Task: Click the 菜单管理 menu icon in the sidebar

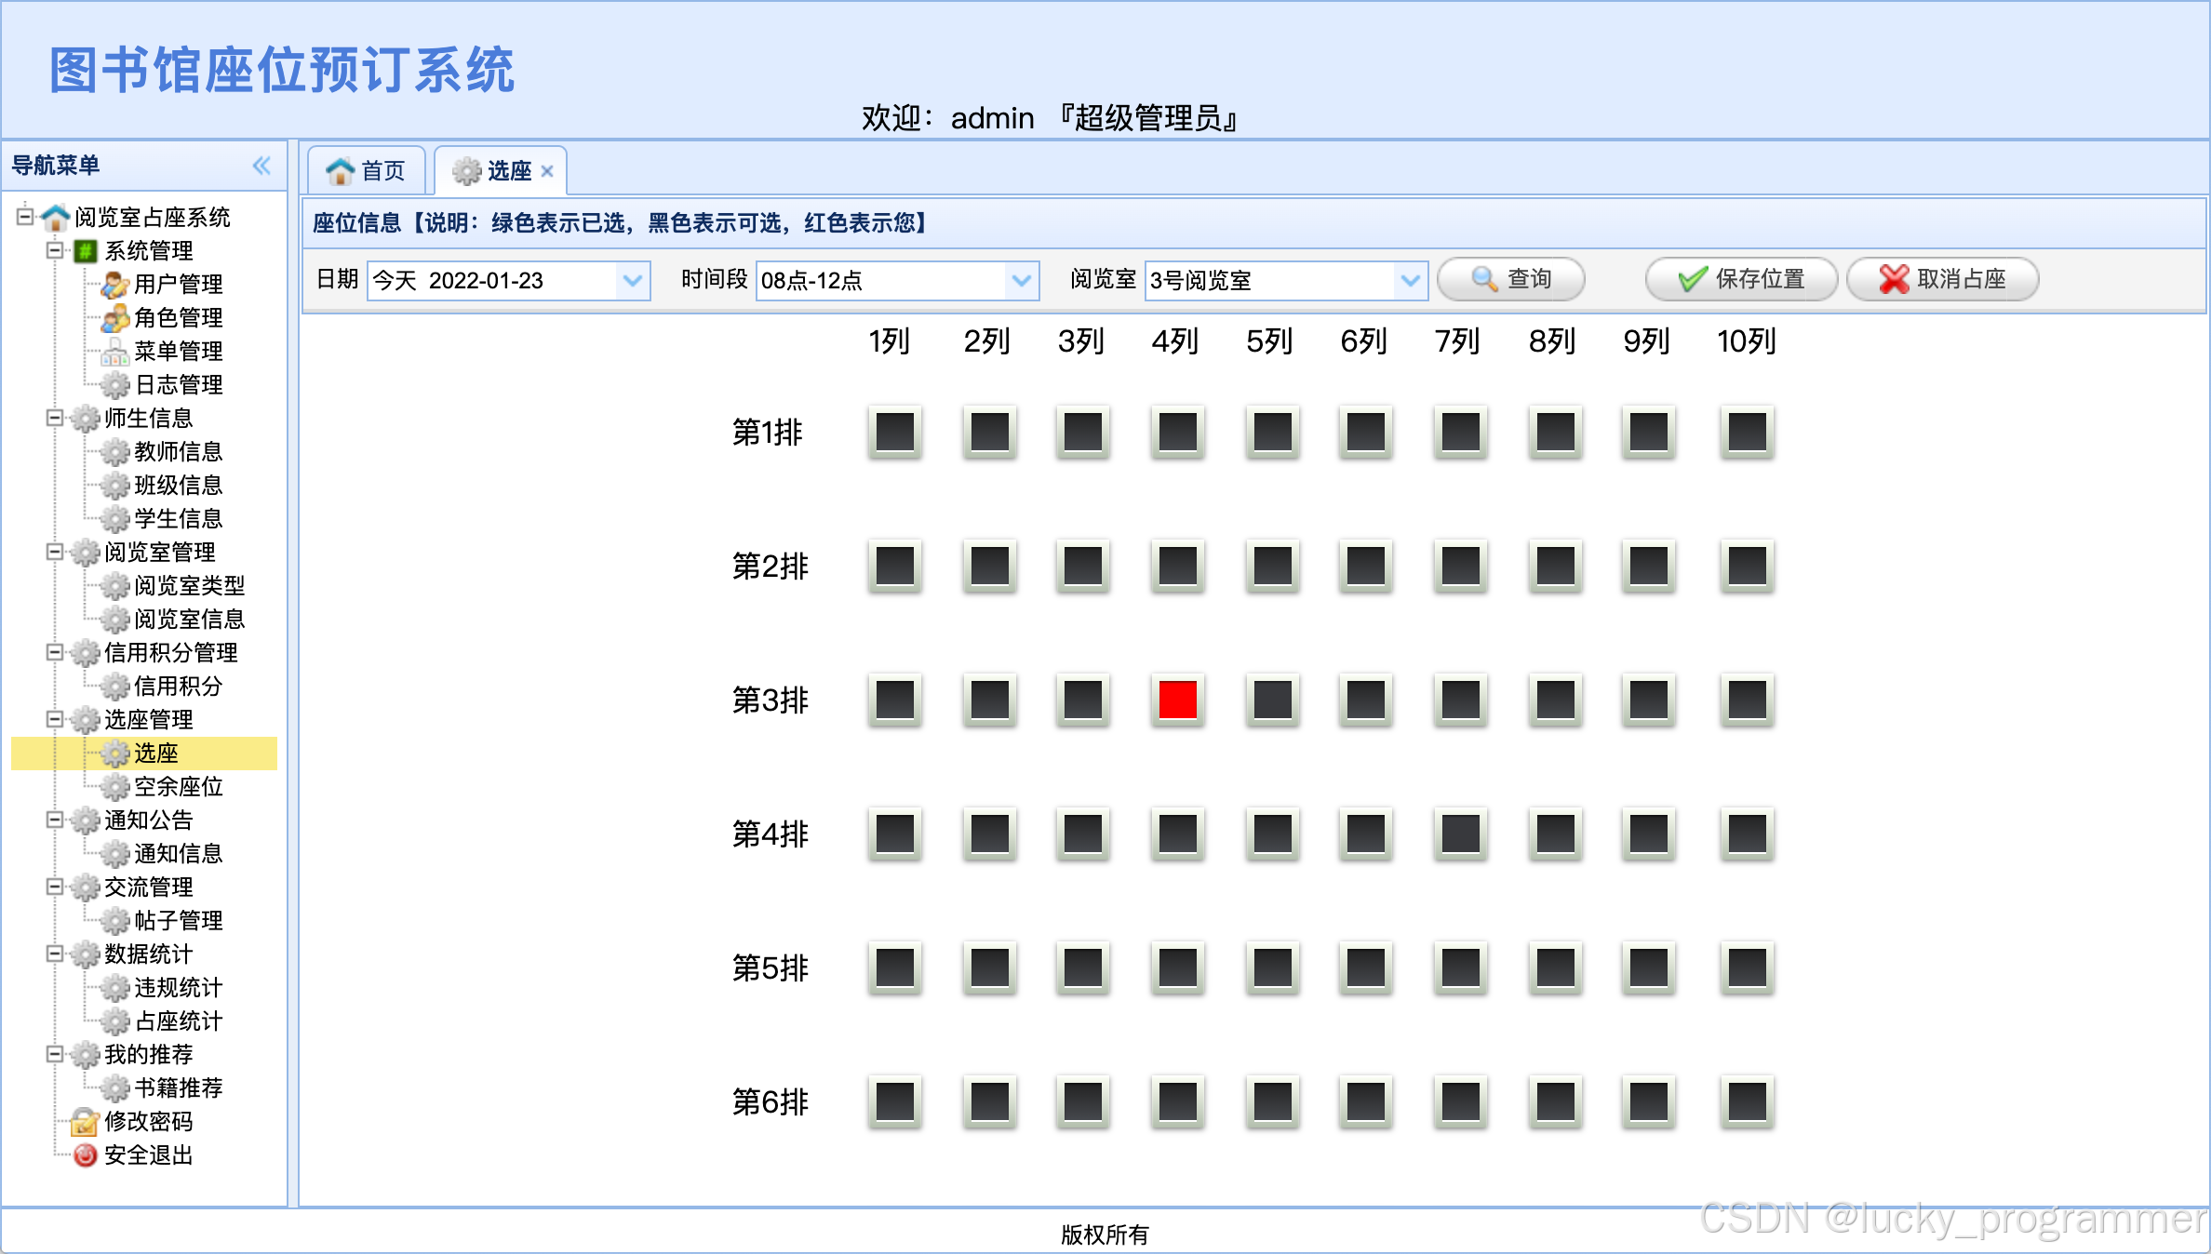Action: [x=114, y=352]
